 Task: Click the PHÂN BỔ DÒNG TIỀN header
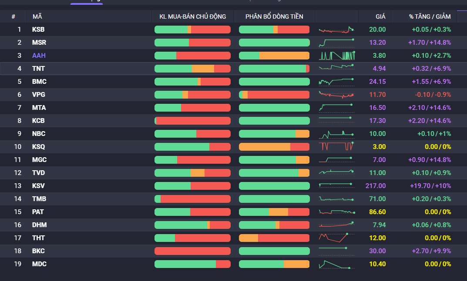[x=274, y=17]
